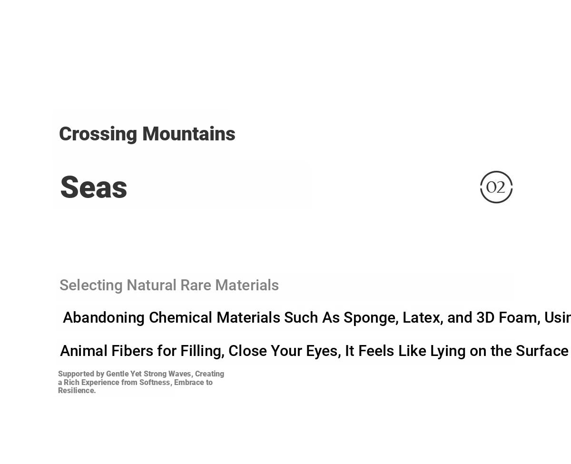The image size is (571, 464).
Task: Select the 'Crossing Mountains' heading text
Action: (x=147, y=134)
